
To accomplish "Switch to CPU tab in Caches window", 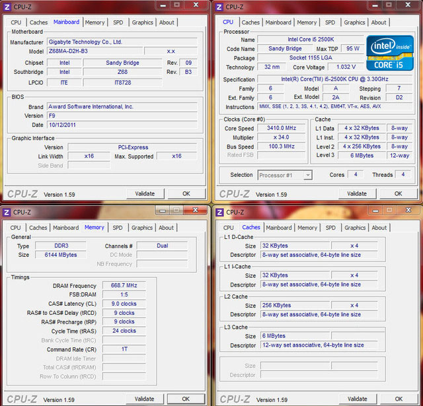I will 229,228.
